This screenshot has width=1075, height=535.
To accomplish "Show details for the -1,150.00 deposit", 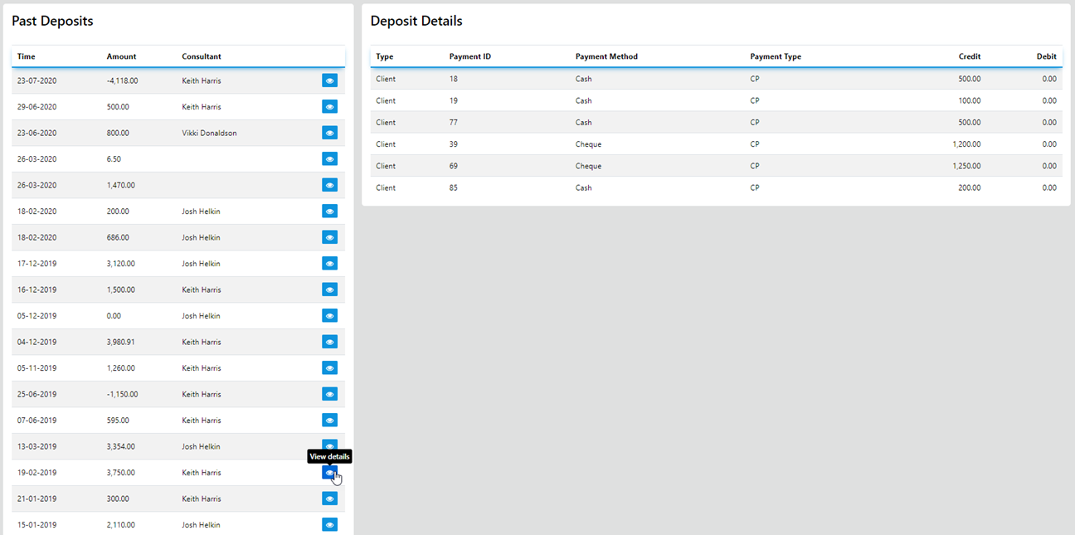I will point(329,394).
